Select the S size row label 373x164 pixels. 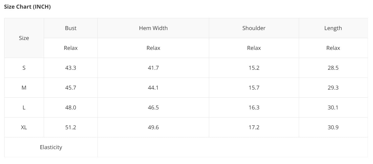24,68
